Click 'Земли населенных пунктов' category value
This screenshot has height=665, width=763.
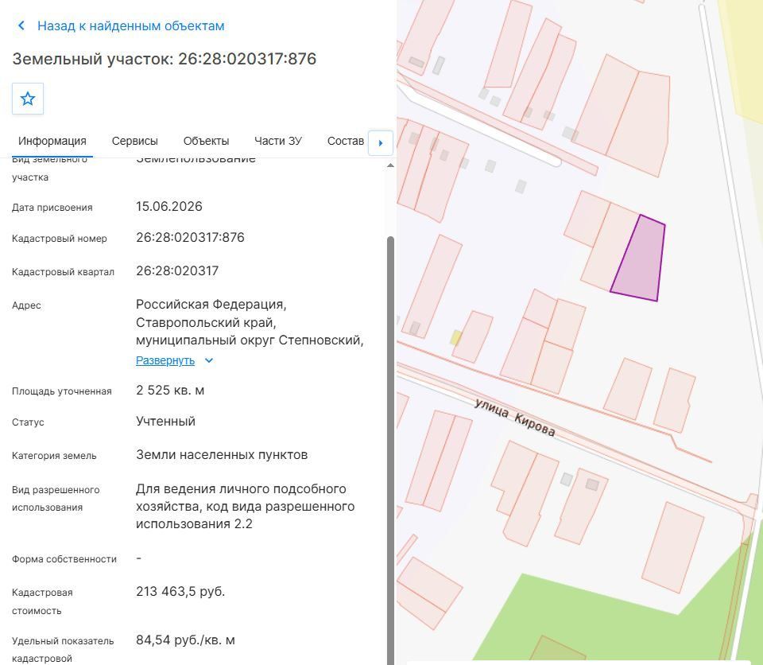point(222,454)
